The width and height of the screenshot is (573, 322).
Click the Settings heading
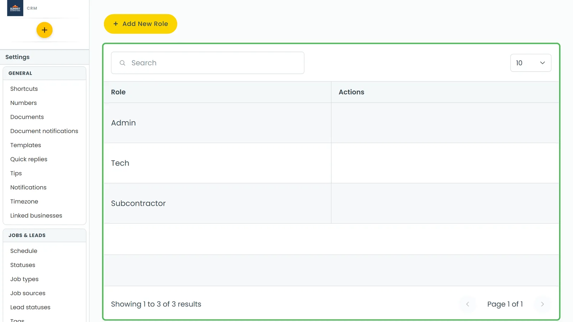click(x=18, y=57)
